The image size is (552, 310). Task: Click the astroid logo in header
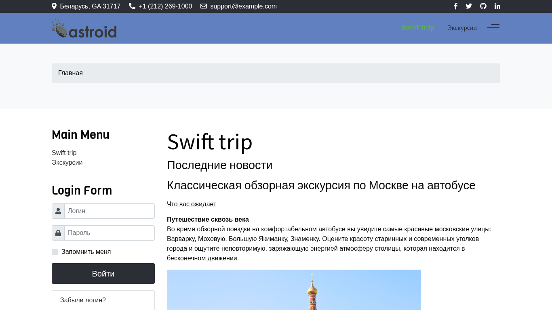coord(84,29)
